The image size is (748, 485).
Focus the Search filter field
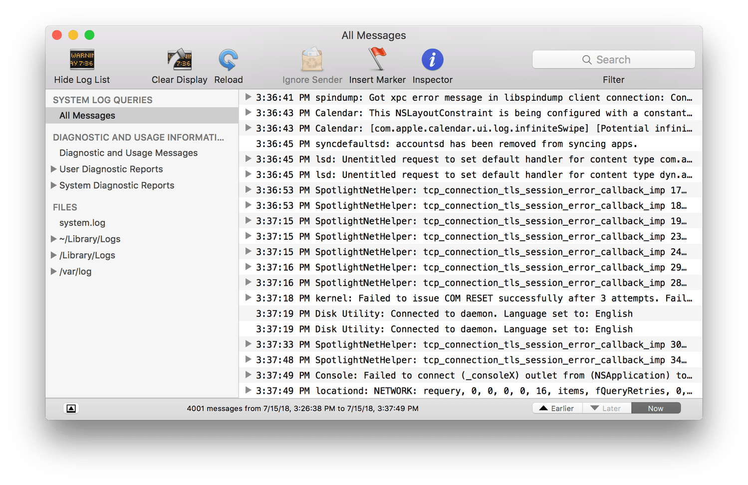tap(613, 60)
